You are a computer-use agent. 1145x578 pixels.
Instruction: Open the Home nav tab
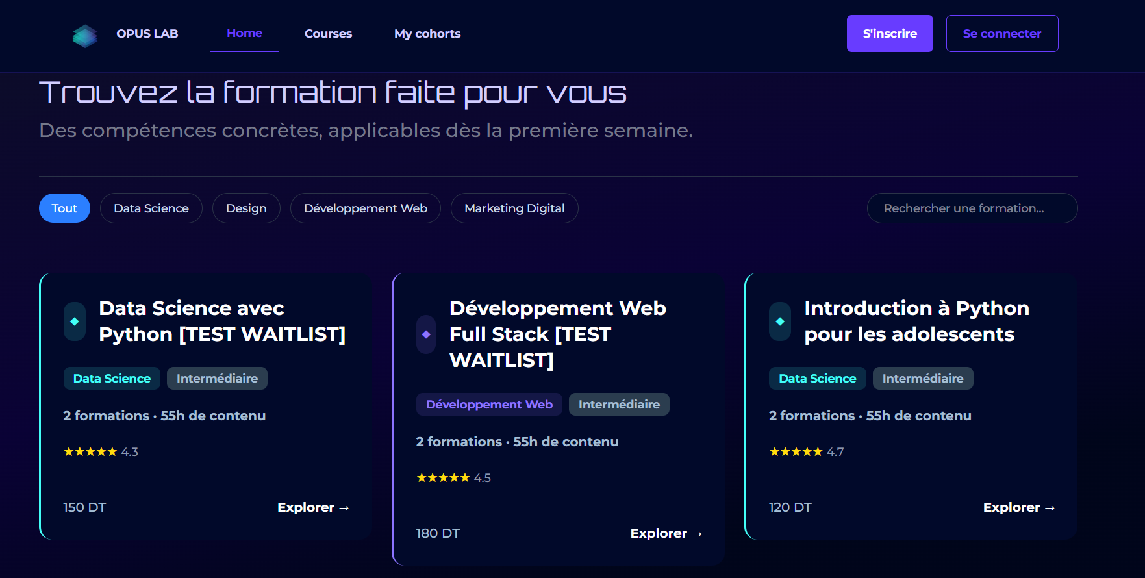tap(244, 33)
